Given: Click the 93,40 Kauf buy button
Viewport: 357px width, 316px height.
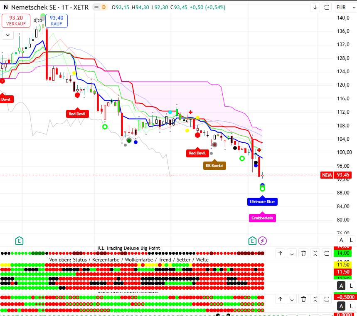Looking at the screenshot, I should coord(57,20).
